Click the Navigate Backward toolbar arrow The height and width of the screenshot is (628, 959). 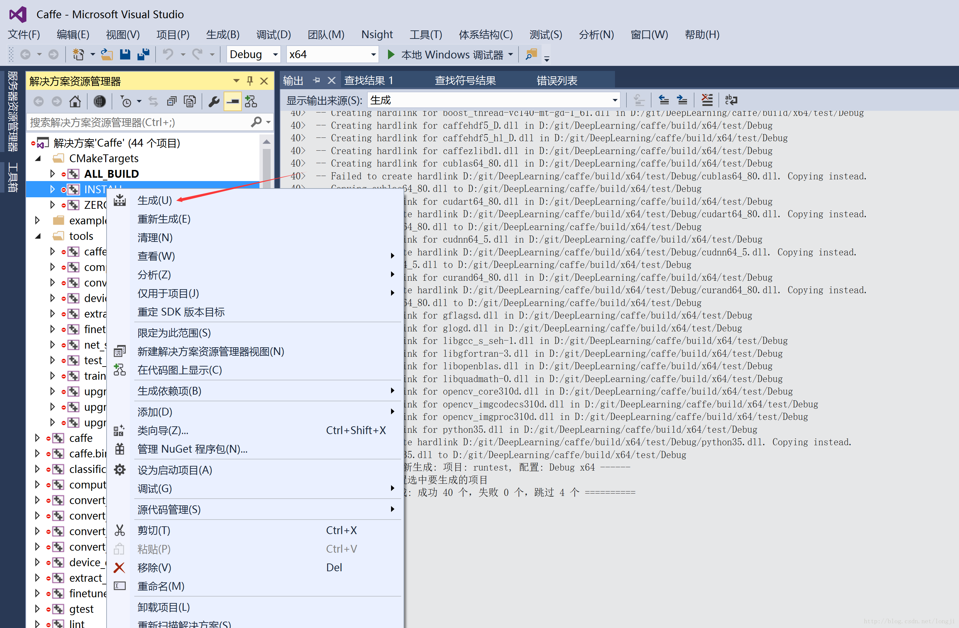tap(25, 54)
